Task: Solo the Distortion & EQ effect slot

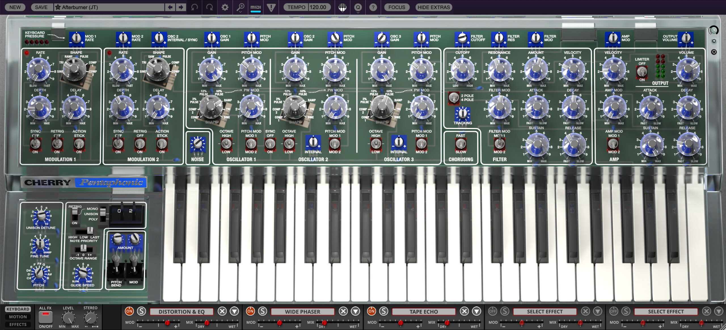Action: coord(141,311)
